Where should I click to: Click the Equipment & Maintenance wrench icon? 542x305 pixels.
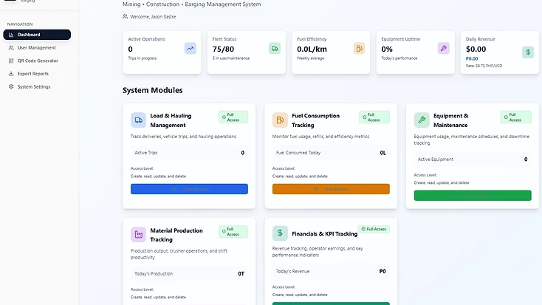click(x=422, y=120)
